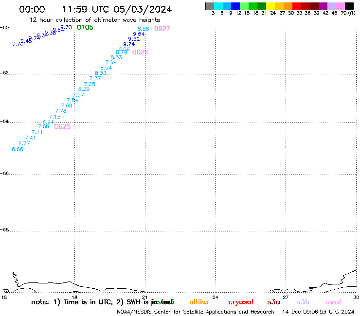Click the wave height value '8.54'
This screenshot has width=360, height=316.
tap(106, 68)
